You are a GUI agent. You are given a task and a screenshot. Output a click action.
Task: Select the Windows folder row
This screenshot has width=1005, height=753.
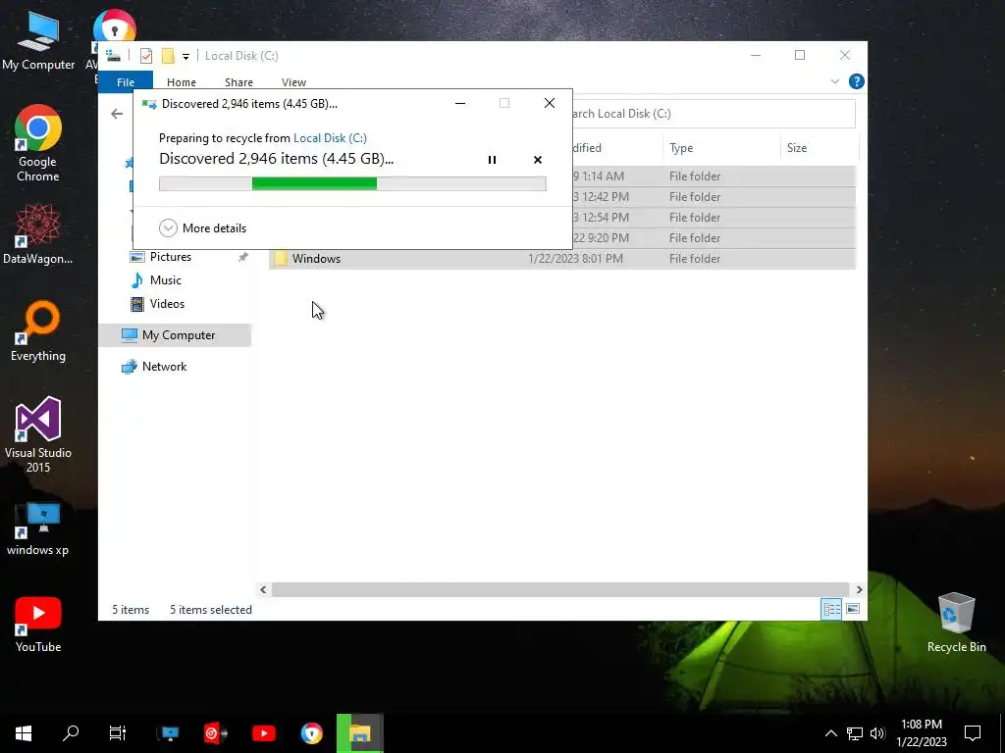point(562,259)
